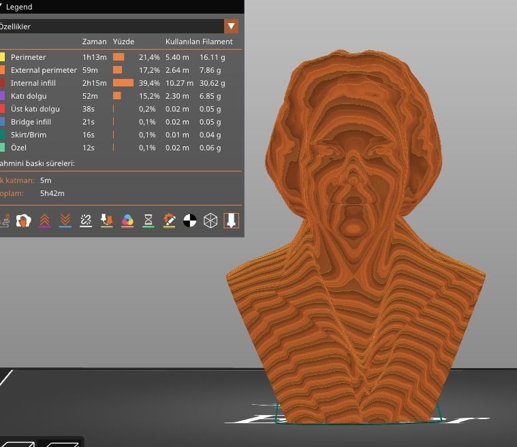The width and height of the screenshot is (517, 447).
Task: Toggle center of gravity icon
Action: (x=190, y=220)
